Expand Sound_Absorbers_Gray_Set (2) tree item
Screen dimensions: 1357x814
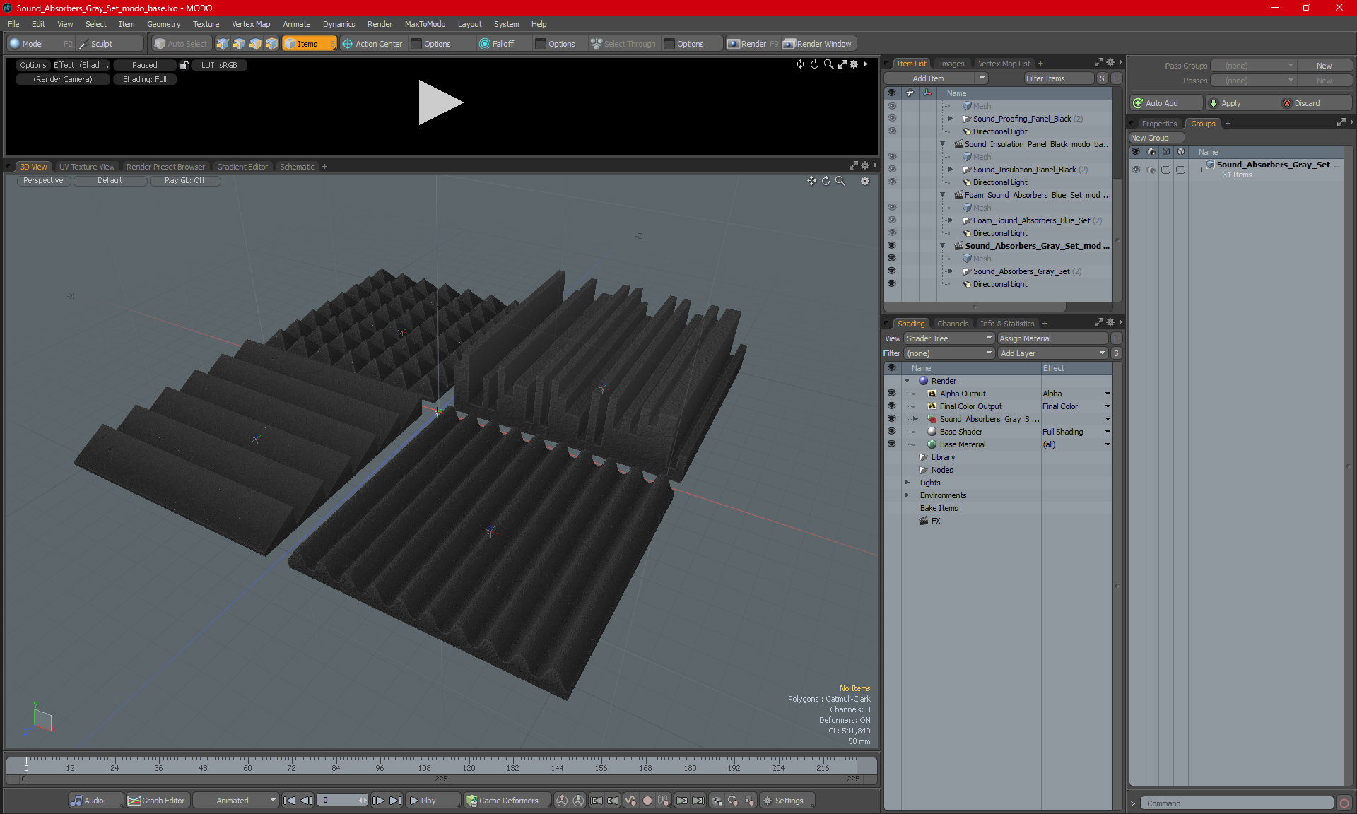click(951, 271)
